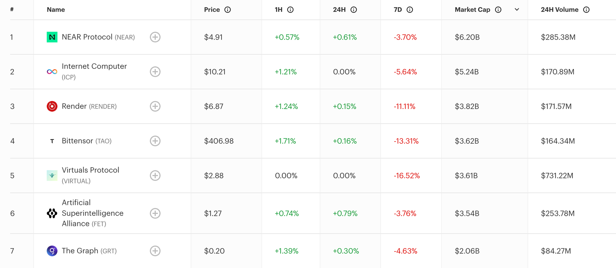Open the 7D info tooltip

[409, 10]
